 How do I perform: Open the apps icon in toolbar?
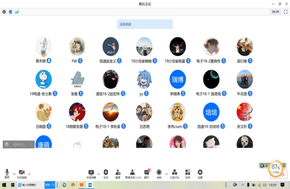click(x=188, y=174)
